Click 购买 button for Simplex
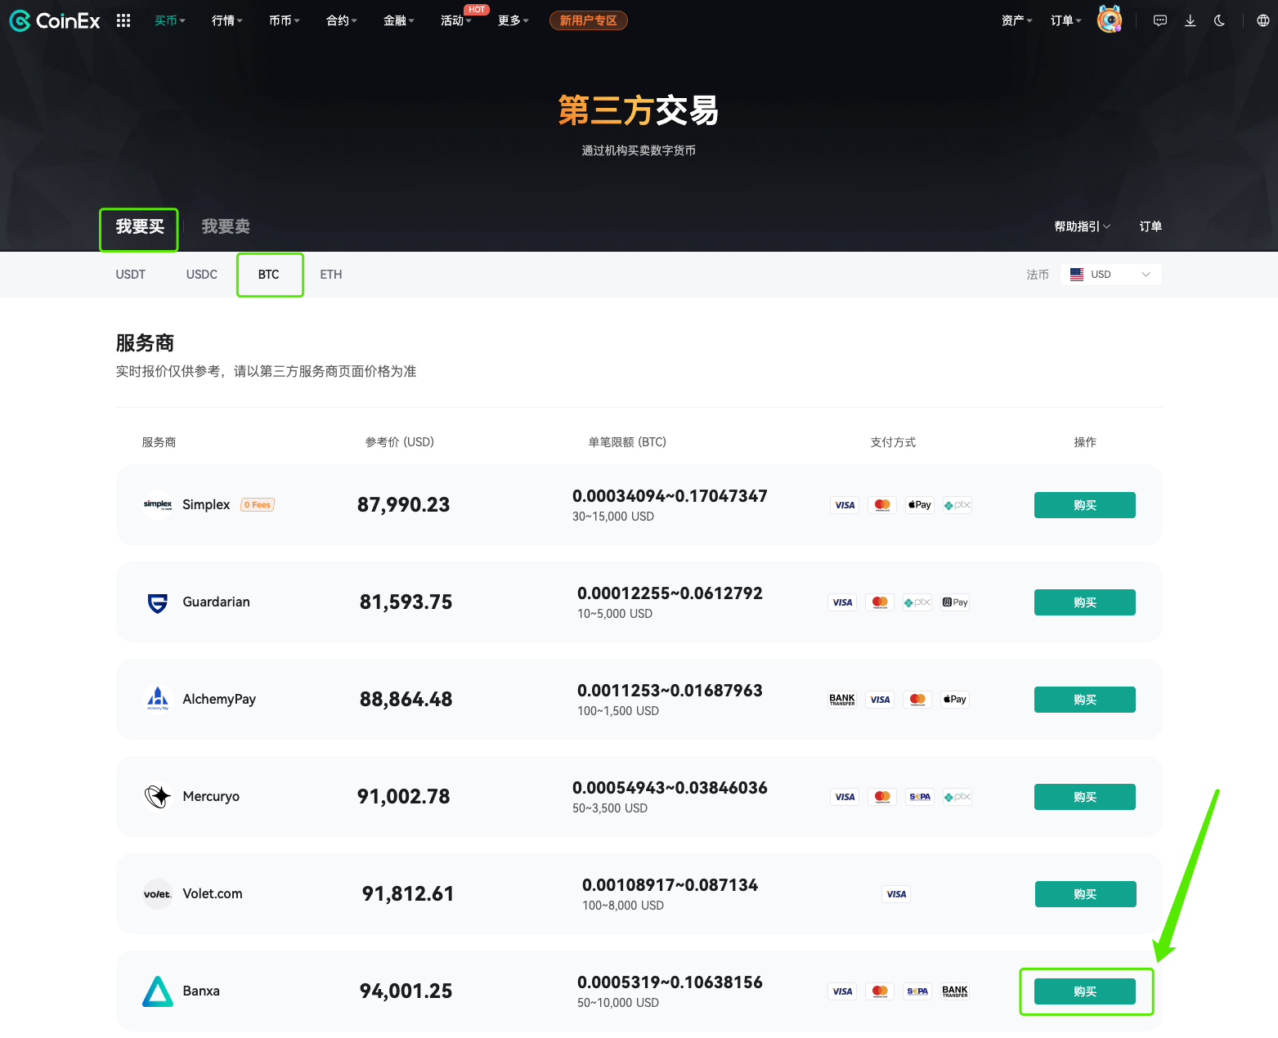Viewport: 1278px width, 1038px height. coord(1085,505)
